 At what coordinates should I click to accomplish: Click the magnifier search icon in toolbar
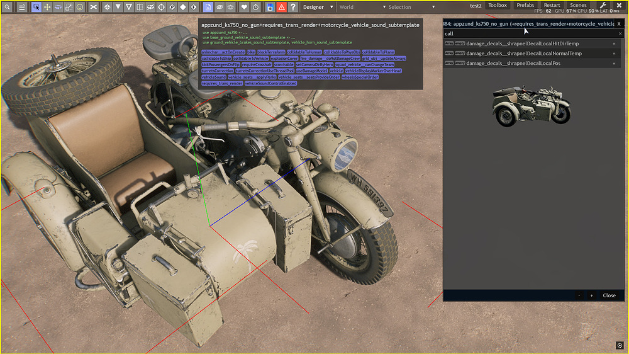(x=7, y=7)
